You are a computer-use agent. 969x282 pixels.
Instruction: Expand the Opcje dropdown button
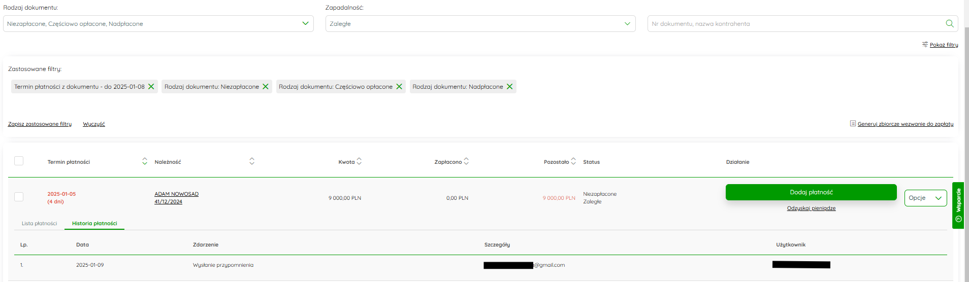[x=925, y=198]
